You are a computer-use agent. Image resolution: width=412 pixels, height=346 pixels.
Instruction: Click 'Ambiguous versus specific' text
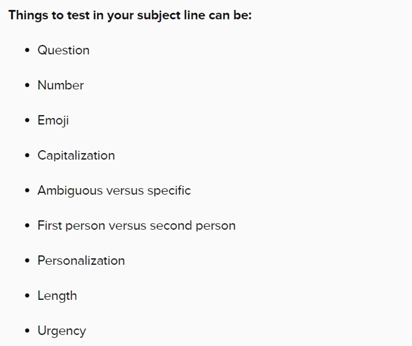click(x=114, y=190)
